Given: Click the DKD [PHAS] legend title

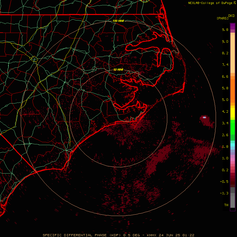Looking at the screenshot, I should click(x=225, y=17).
